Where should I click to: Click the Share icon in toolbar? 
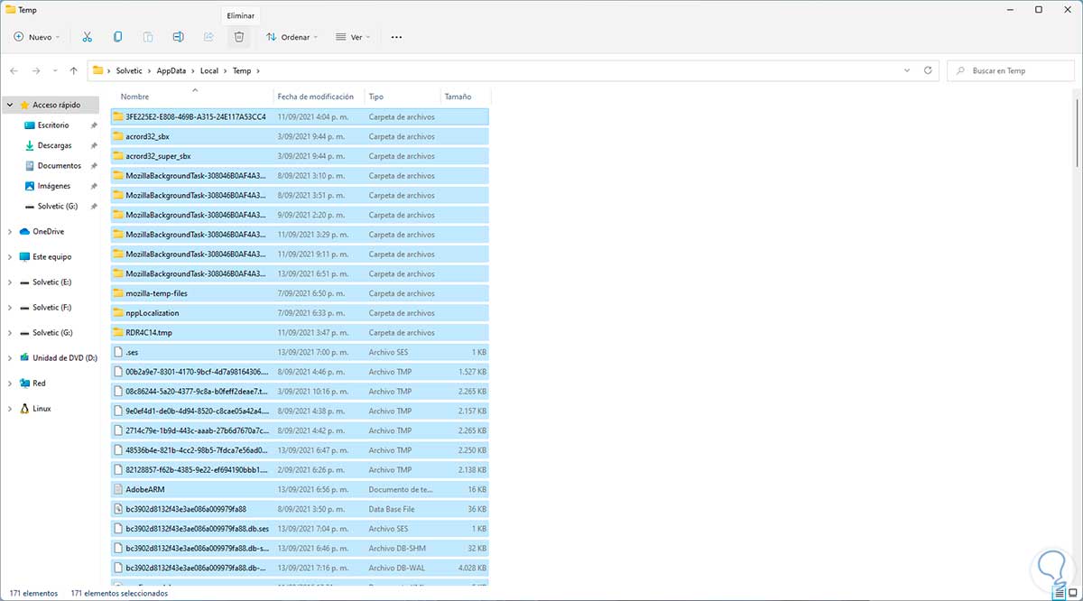click(208, 37)
